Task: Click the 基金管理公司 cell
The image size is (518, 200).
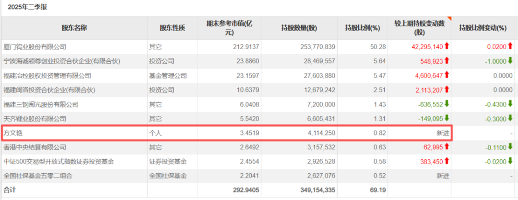Action: tap(168, 76)
